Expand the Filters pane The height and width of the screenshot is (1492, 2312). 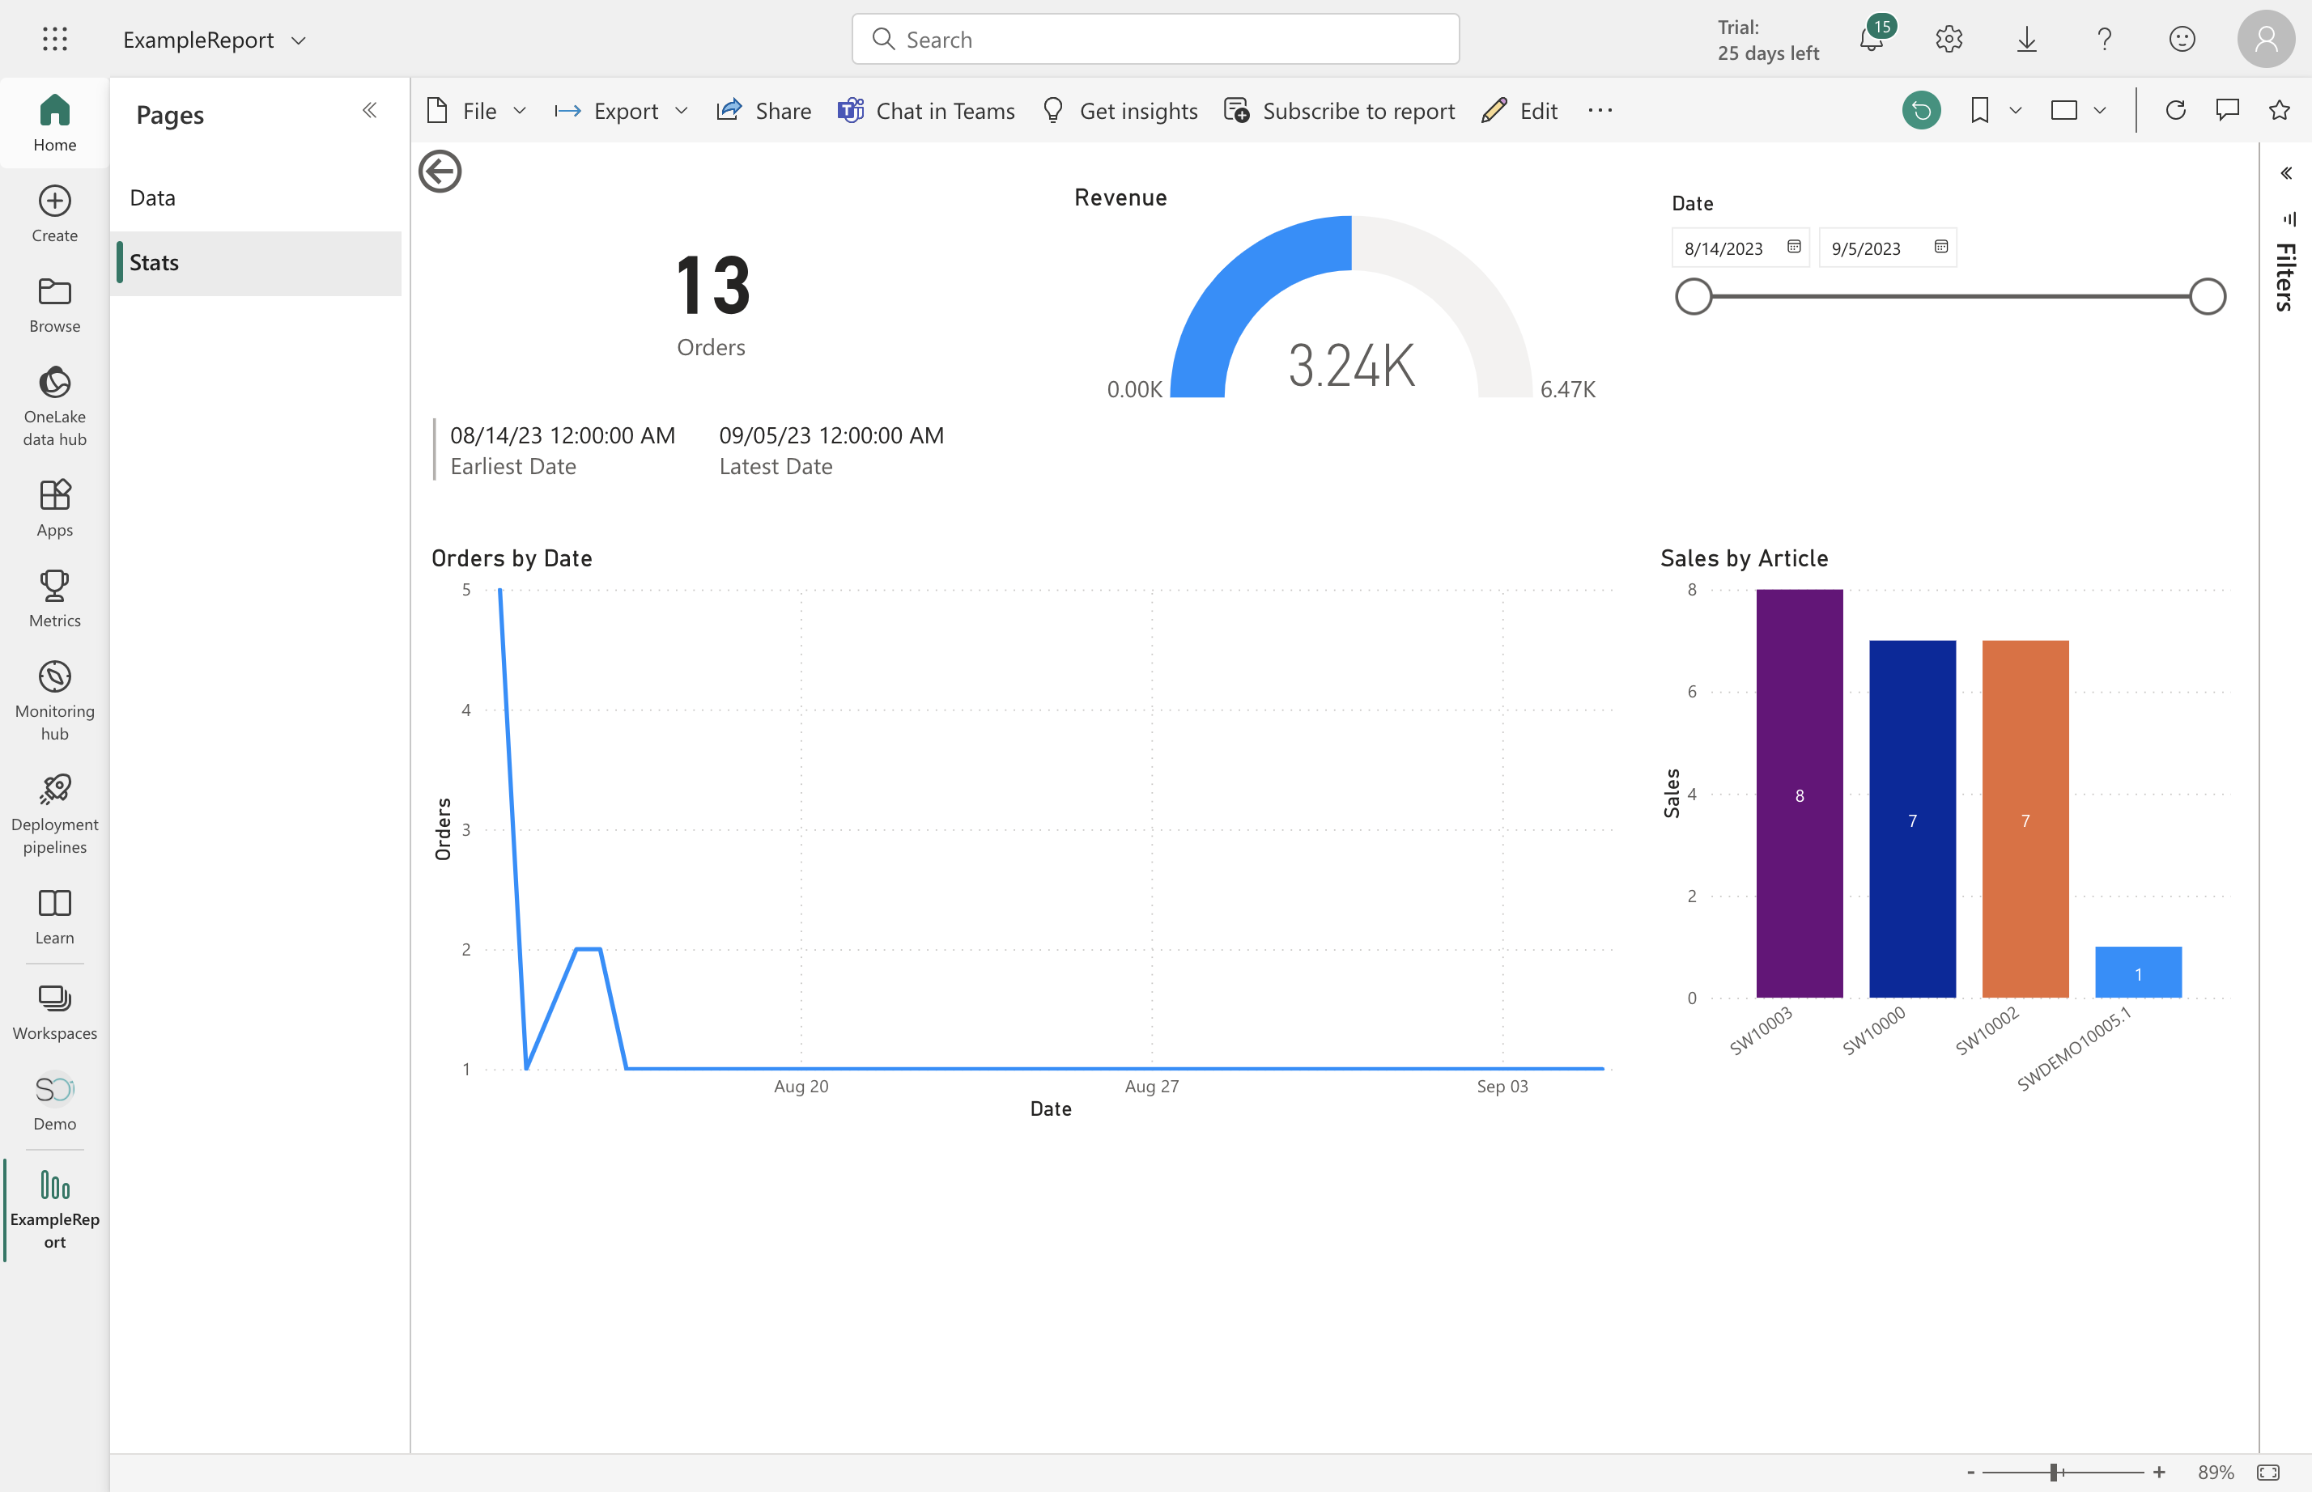coord(2286,173)
